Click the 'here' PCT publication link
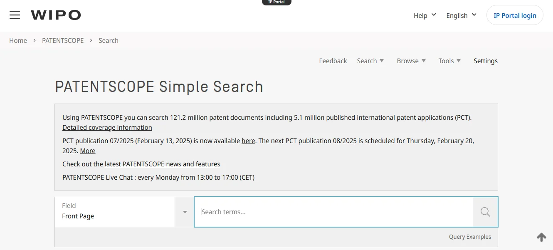This screenshot has height=250, width=553. click(248, 141)
